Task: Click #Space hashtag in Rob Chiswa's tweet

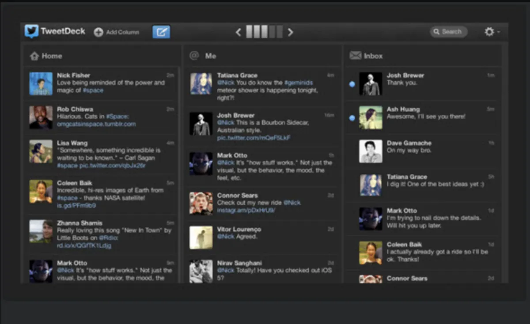Action: pyautogui.click(x=117, y=117)
